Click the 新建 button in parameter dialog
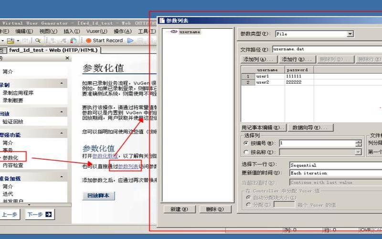382x239 pixels. click(x=180, y=209)
